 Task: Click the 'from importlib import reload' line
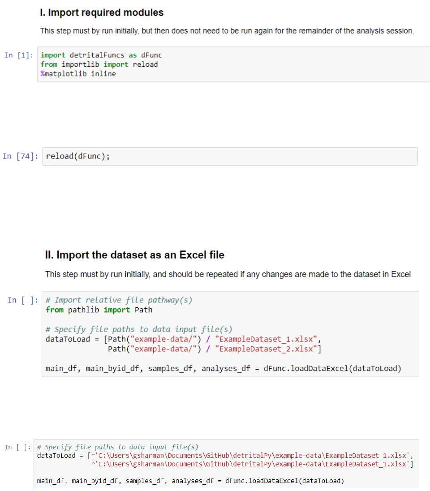pyautogui.click(x=99, y=65)
